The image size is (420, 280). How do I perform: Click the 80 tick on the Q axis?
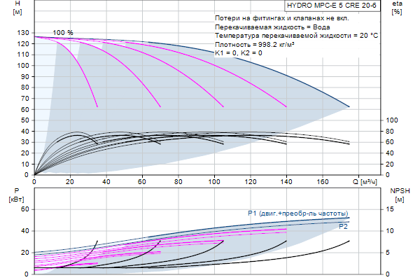click(178, 183)
